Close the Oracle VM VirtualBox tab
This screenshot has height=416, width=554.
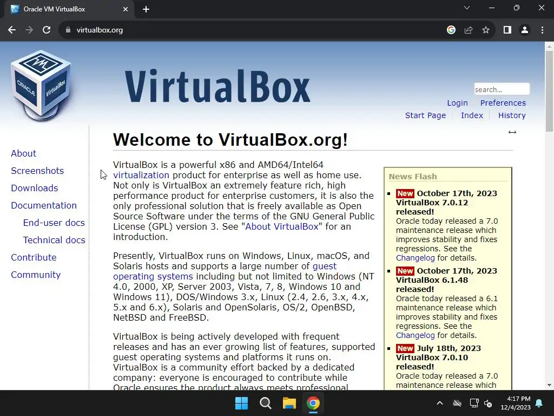coord(126,9)
